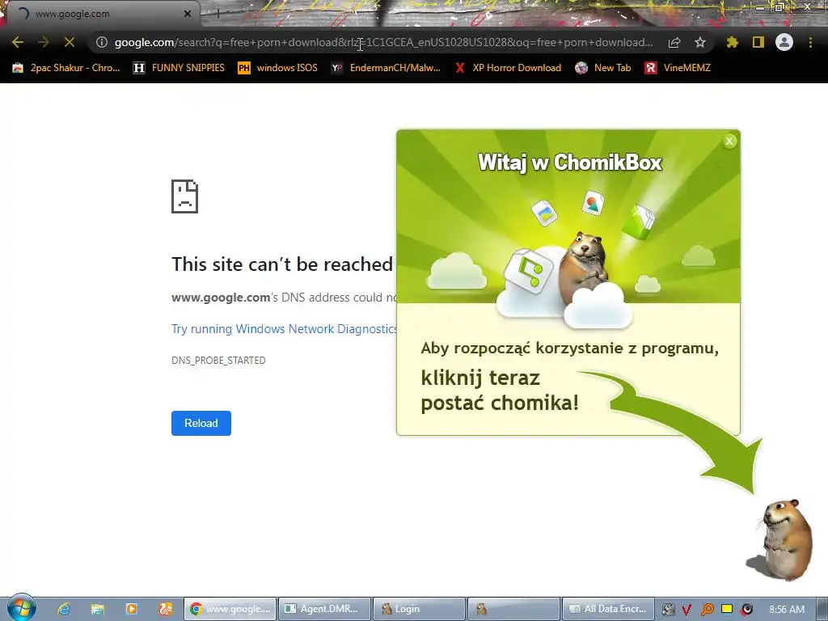This screenshot has height=621, width=828.
Task: Click the 'kliknij teraz postać chomika!' text
Action: (x=500, y=391)
